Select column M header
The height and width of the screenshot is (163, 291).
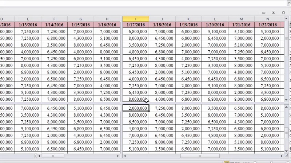[x=241, y=19]
